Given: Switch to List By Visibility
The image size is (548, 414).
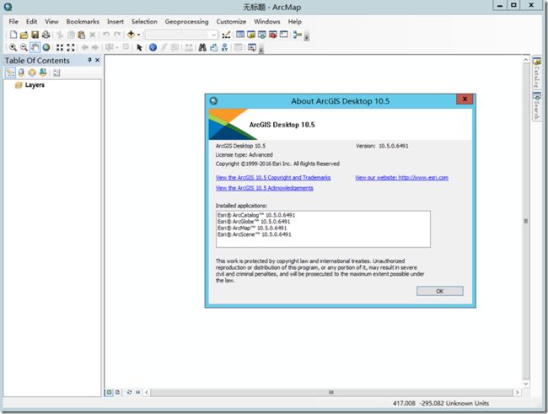Looking at the screenshot, I should [x=32, y=73].
